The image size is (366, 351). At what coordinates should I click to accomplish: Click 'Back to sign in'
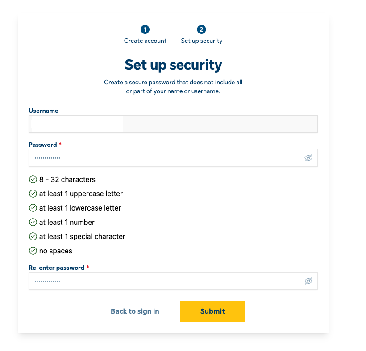135,311
